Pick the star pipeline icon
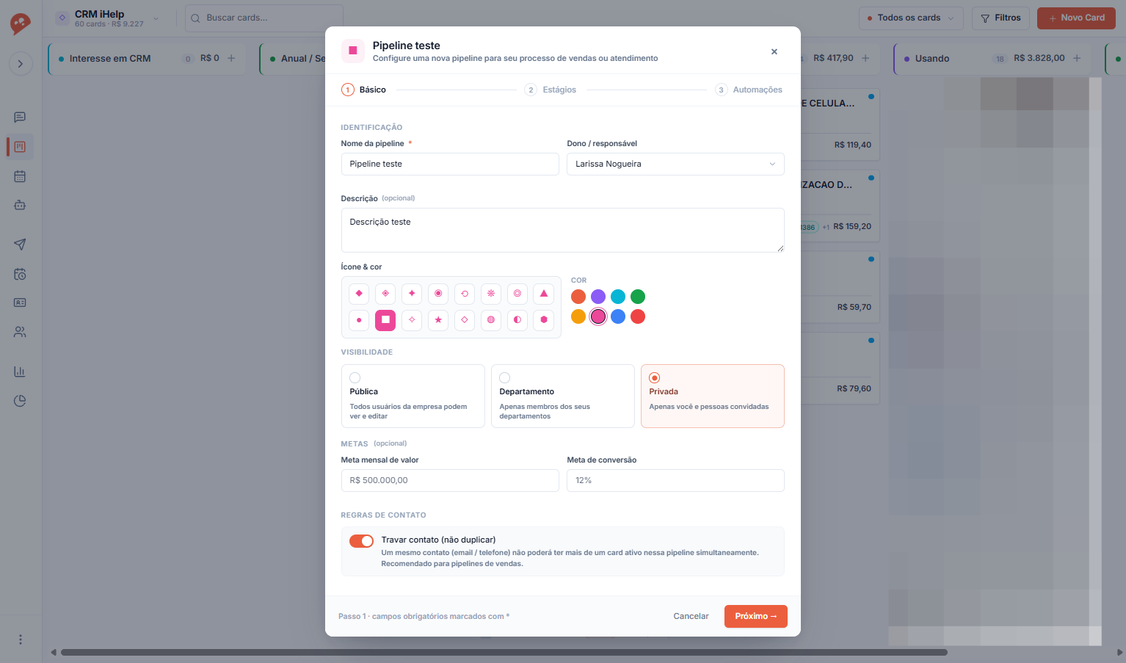The height and width of the screenshot is (663, 1126). [438, 320]
